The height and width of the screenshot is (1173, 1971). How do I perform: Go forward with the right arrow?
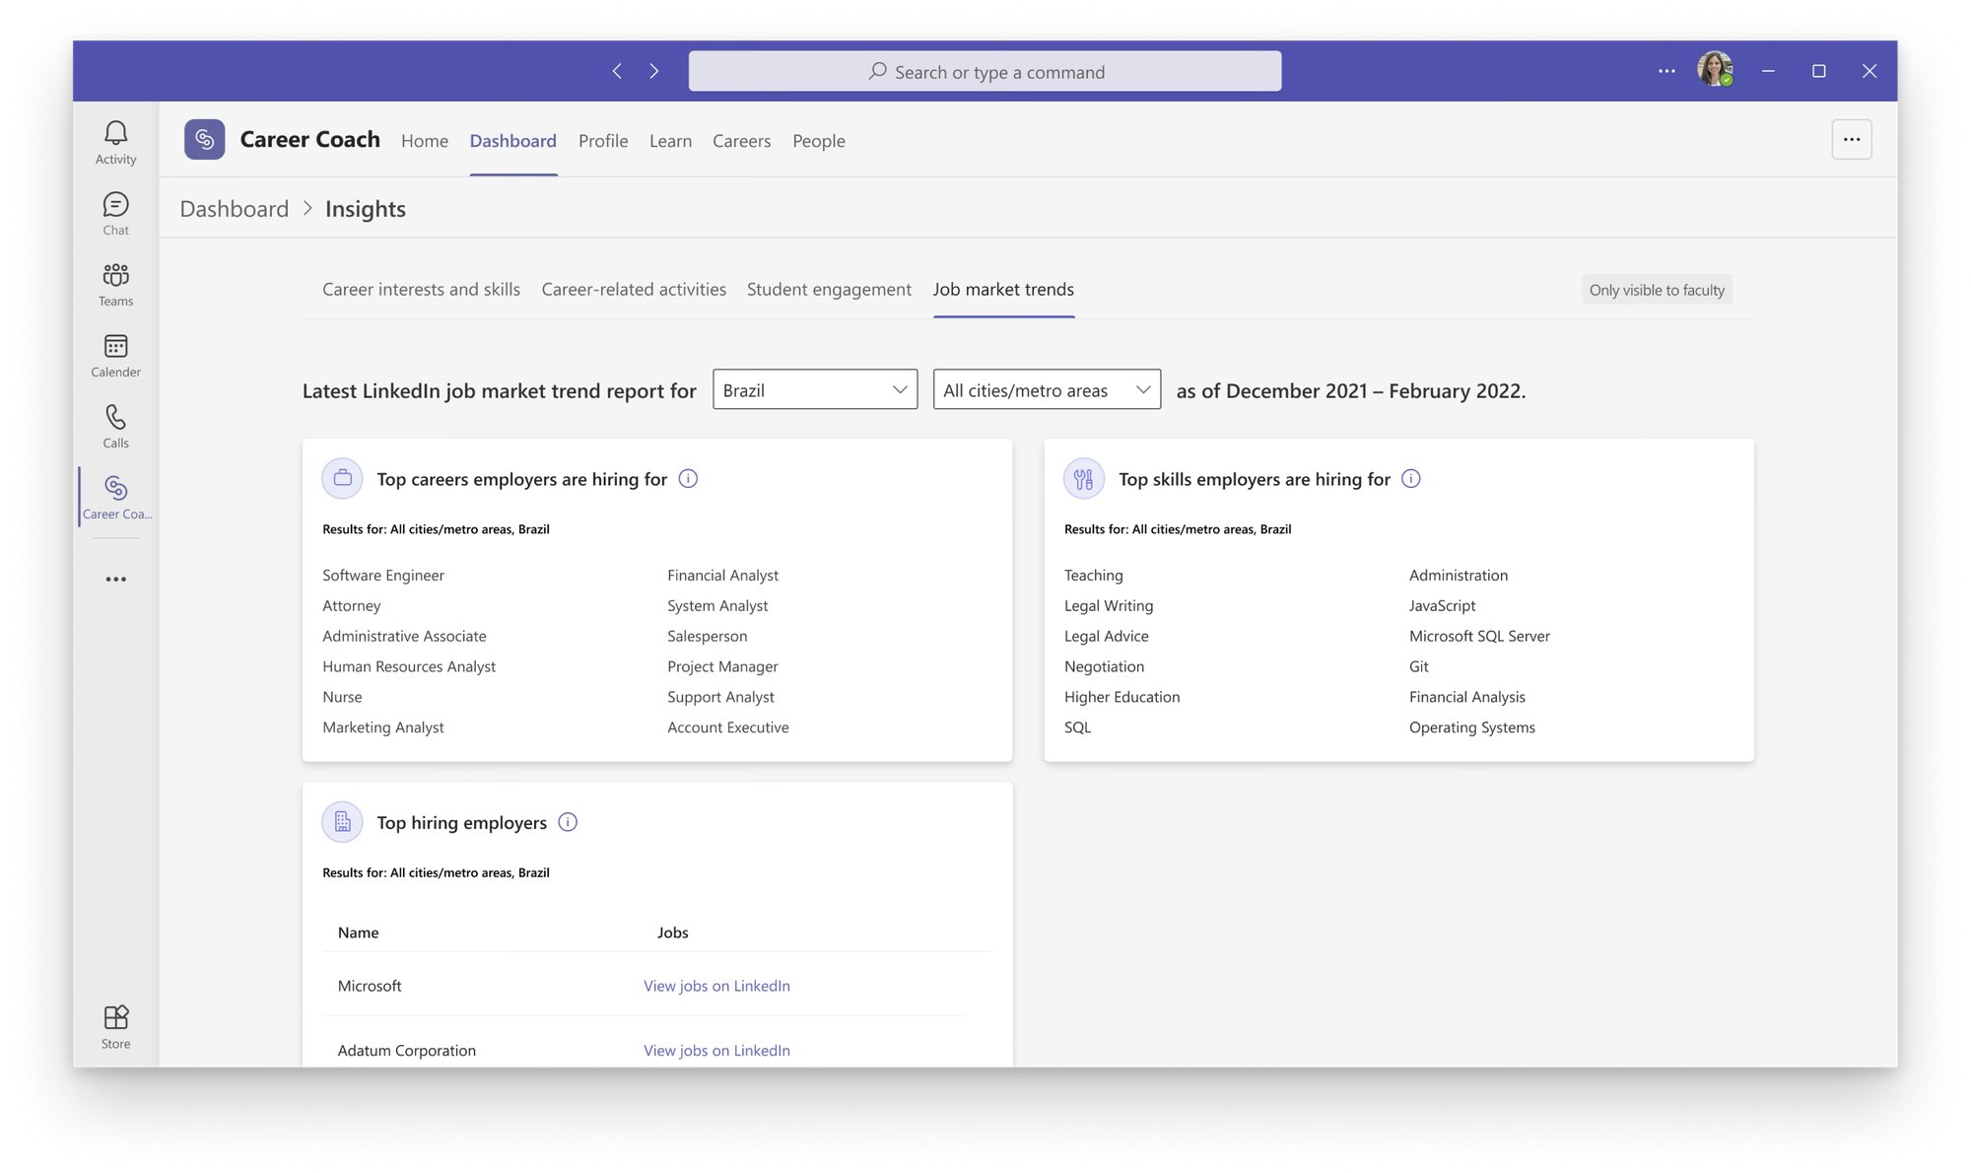click(653, 71)
